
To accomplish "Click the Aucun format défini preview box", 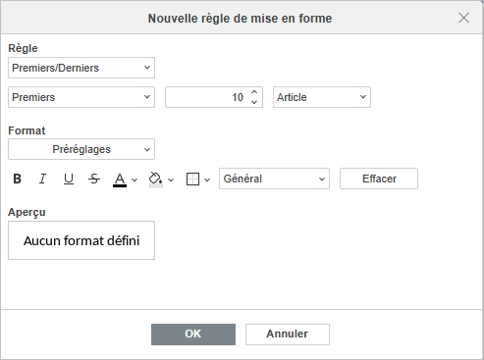I will (81, 240).
